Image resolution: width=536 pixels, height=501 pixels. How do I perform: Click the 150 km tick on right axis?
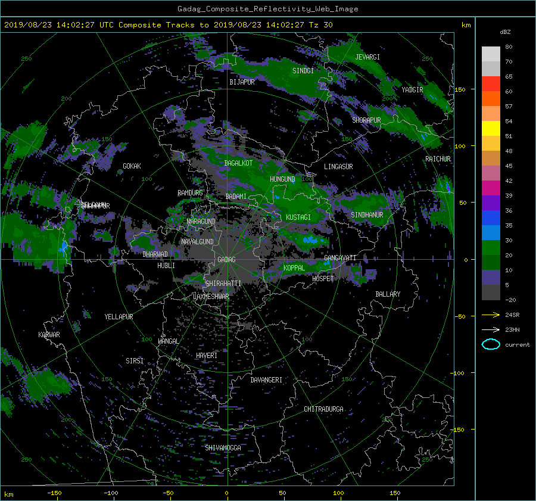pos(460,89)
